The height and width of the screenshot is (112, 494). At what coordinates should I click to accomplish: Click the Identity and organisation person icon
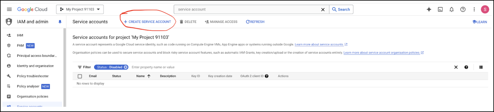click(x=9, y=66)
